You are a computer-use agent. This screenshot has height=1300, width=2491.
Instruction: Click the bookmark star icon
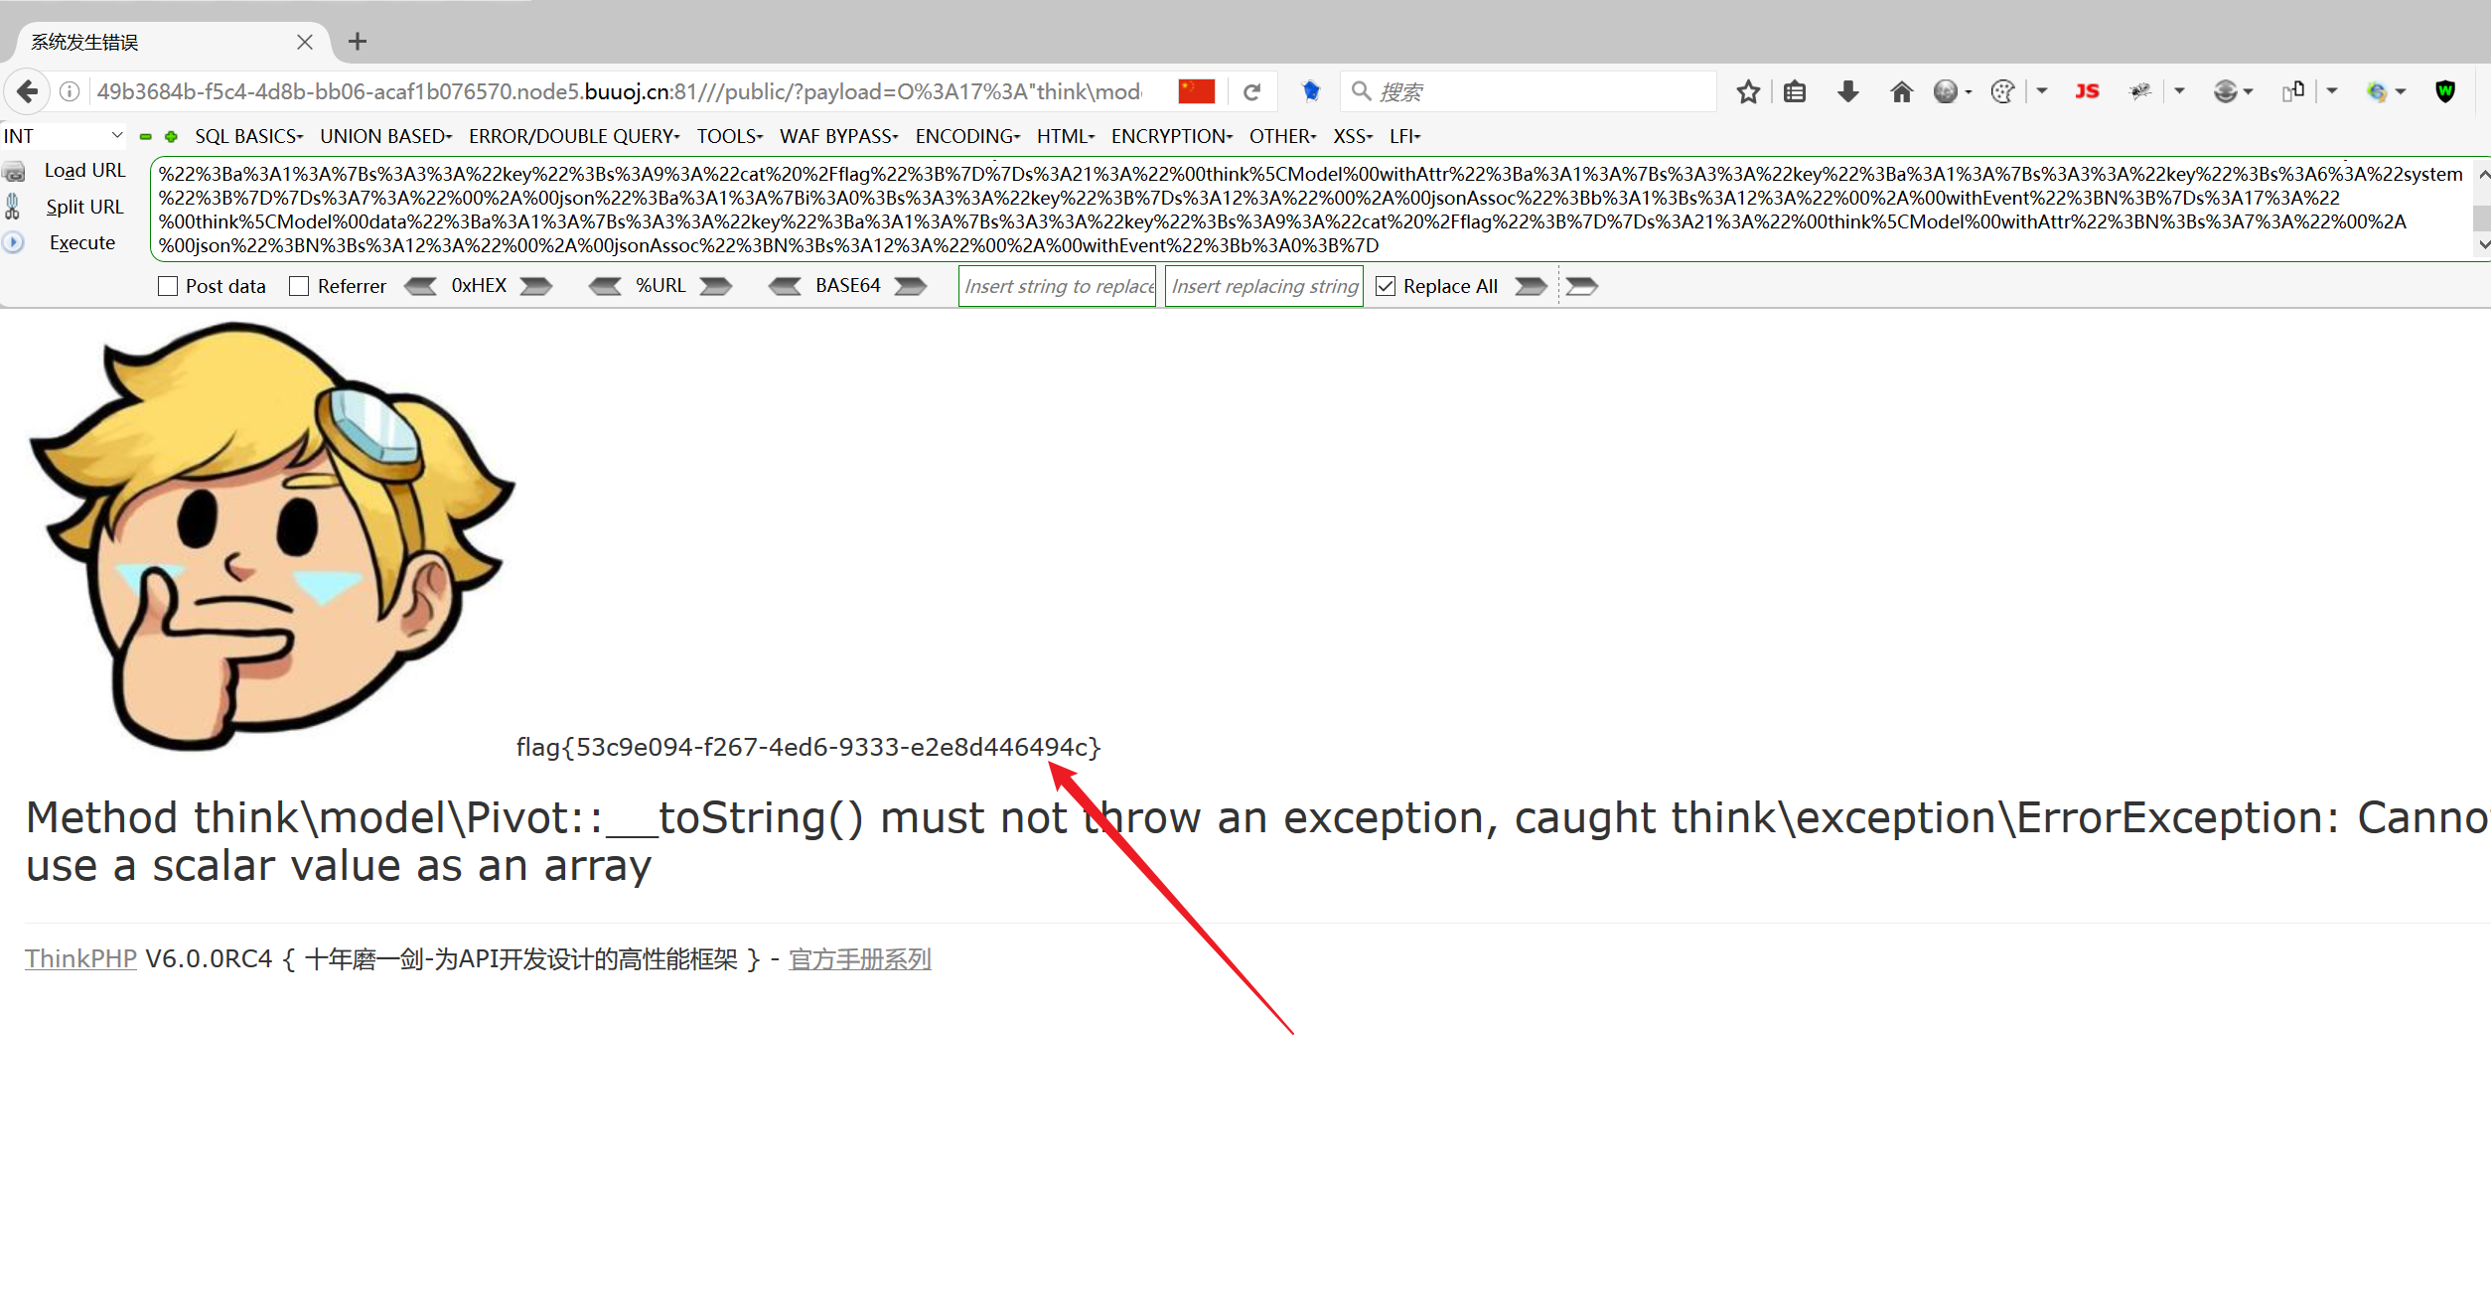1747,92
